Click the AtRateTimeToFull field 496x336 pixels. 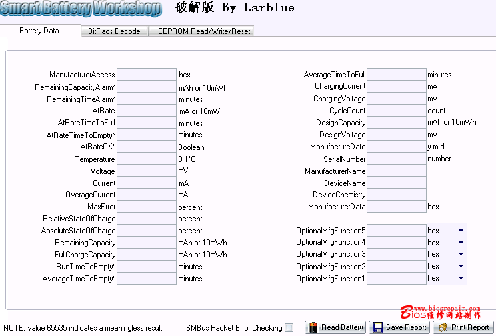pyautogui.click(x=147, y=123)
